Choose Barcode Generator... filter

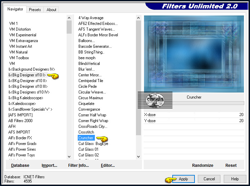pos(95,46)
